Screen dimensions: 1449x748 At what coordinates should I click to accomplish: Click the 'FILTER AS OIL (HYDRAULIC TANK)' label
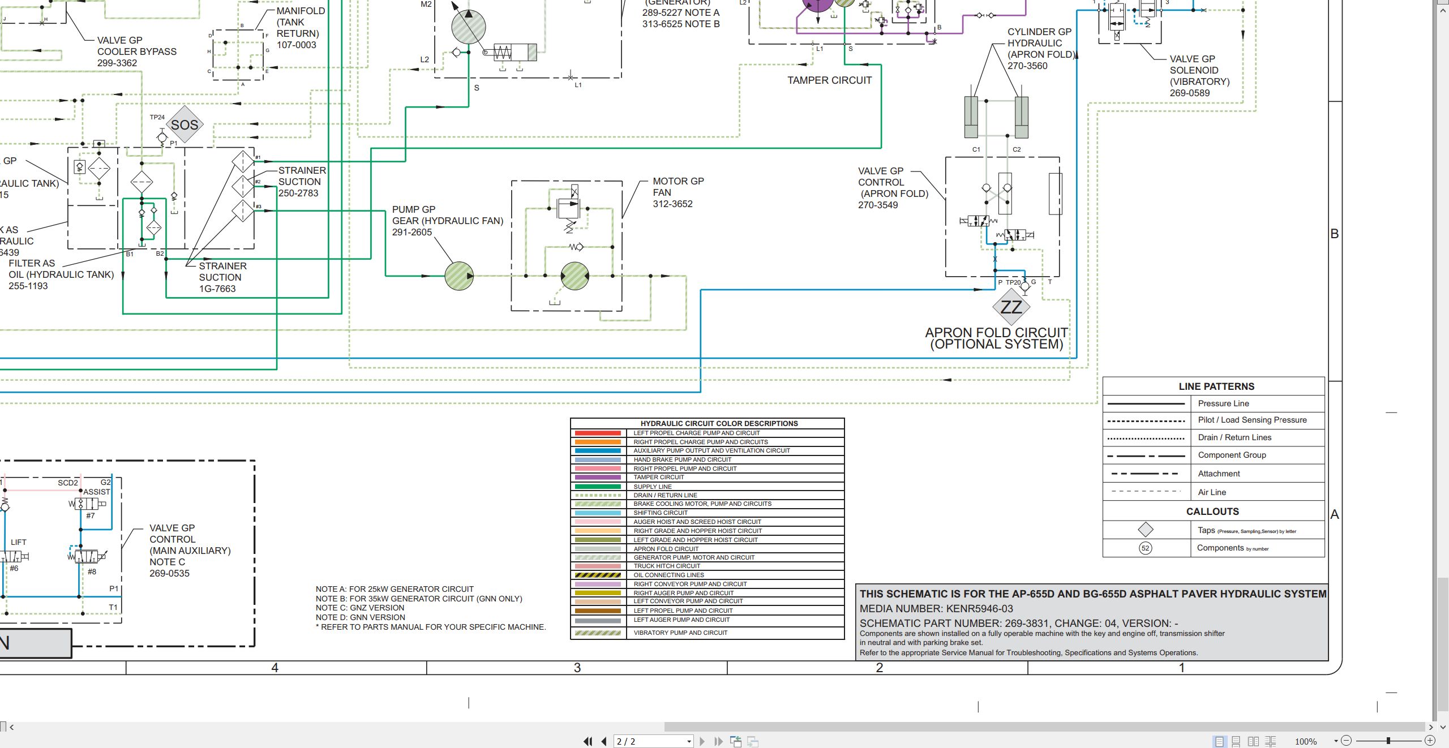pyautogui.click(x=61, y=274)
